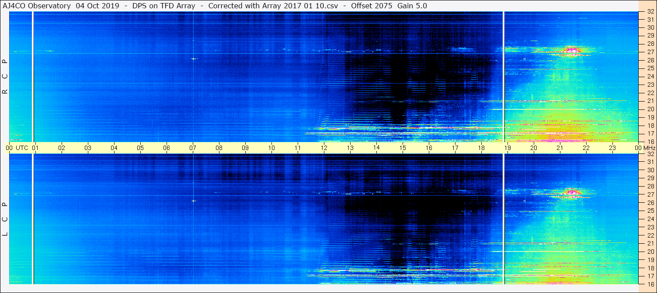This screenshot has height=293, width=657.
Task: Click the RCP panel side label
Action: (5, 77)
